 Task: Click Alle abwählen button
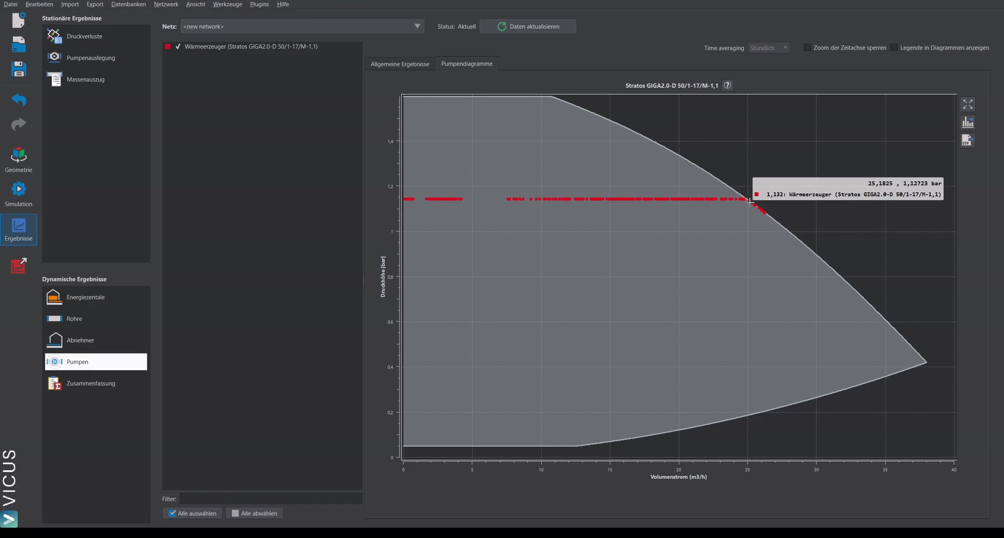[255, 513]
